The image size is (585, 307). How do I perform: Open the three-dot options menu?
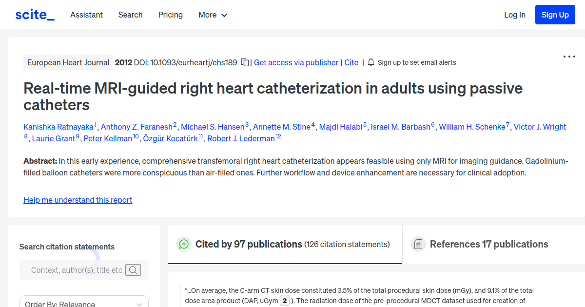(x=569, y=57)
